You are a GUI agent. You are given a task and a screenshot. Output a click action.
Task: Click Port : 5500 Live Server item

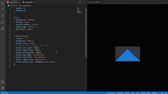pos(145,93)
